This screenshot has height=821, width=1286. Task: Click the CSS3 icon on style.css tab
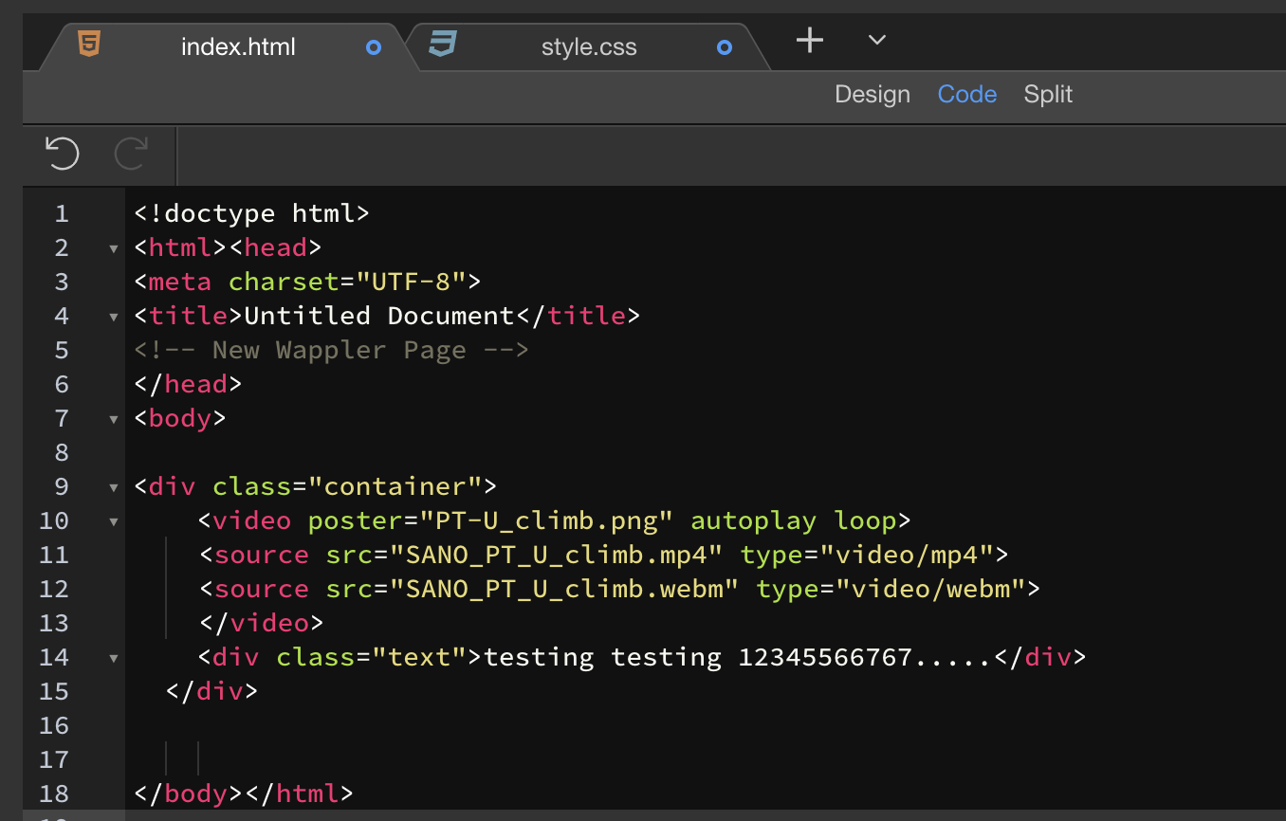coord(442,44)
